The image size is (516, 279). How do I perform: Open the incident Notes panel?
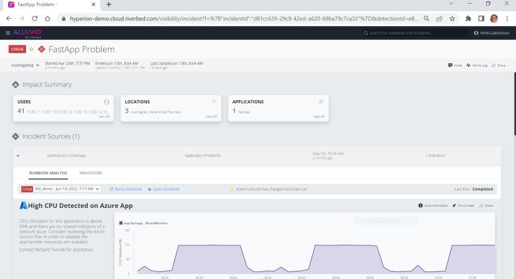coord(455,65)
